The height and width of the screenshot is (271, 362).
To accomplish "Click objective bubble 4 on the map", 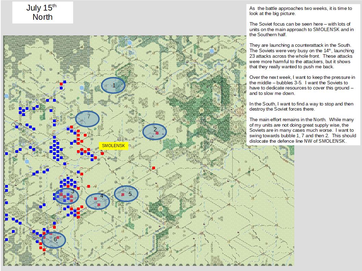I will [98, 201].
